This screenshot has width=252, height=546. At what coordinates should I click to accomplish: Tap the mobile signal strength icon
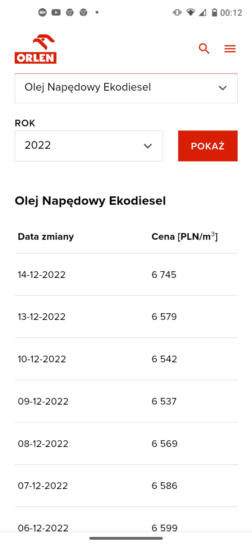click(202, 13)
